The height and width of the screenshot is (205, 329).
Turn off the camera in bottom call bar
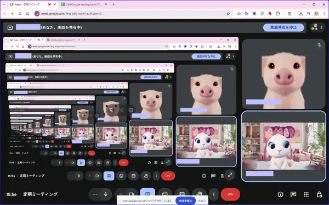pyautogui.click(x=132, y=194)
